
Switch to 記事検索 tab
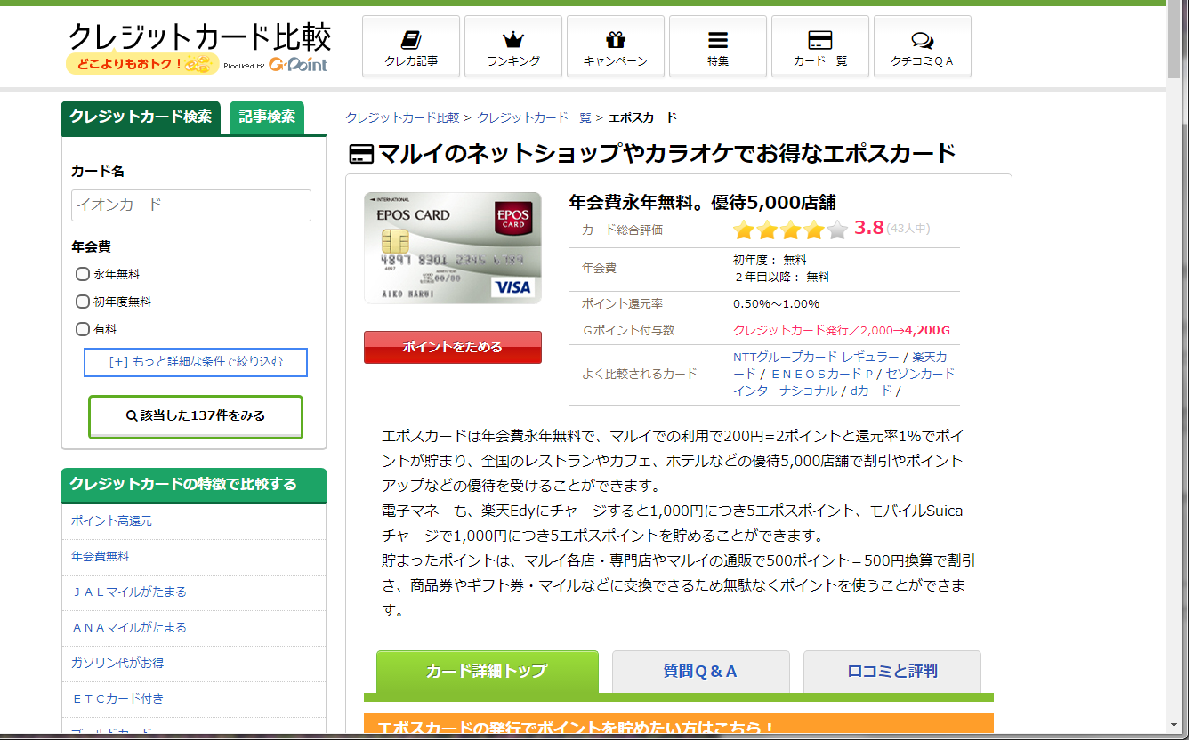267,117
